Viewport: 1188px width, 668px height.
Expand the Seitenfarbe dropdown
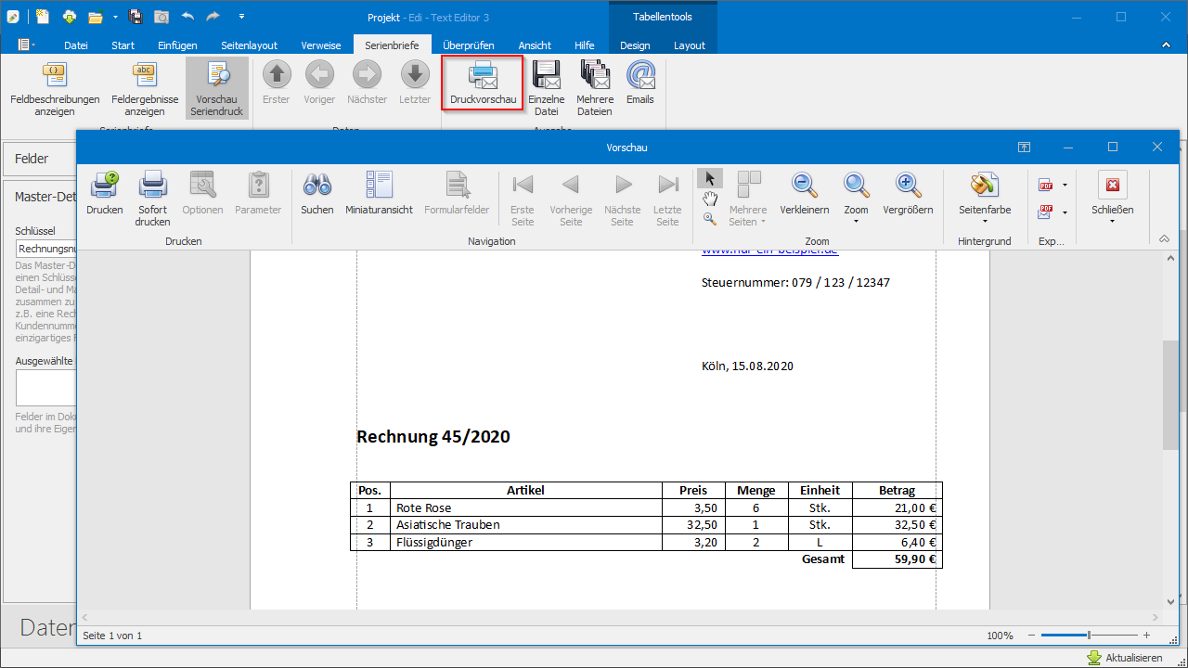click(984, 221)
